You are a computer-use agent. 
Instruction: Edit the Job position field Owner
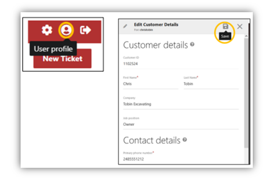click(x=181, y=124)
